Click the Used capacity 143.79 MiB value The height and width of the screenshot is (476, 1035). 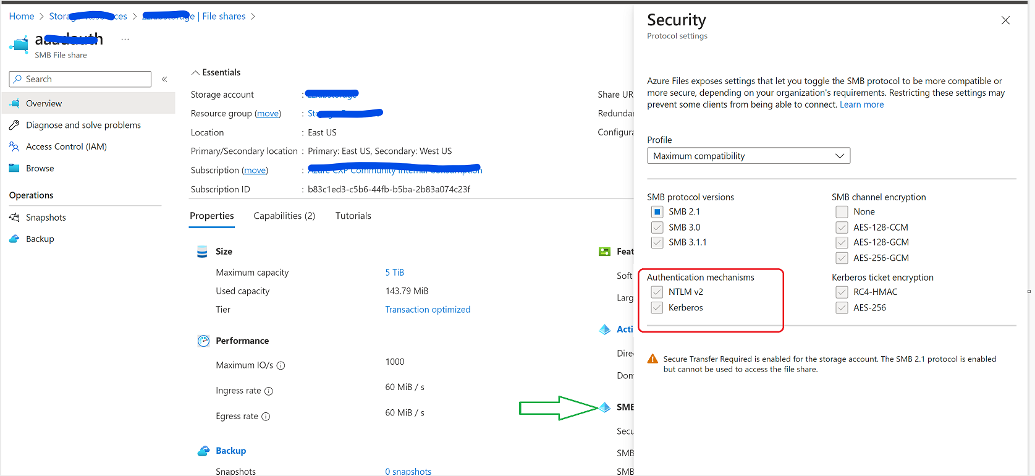(407, 291)
